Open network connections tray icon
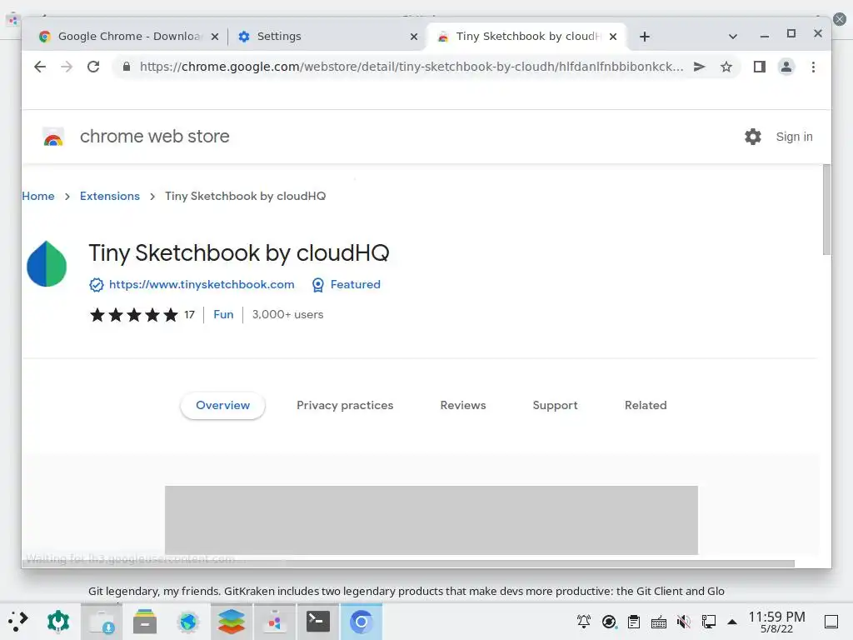853x640 pixels. [708, 622]
